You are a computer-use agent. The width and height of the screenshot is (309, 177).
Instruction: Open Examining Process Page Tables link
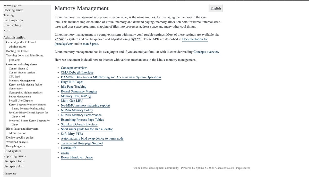pyautogui.click(x=82, y=120)
